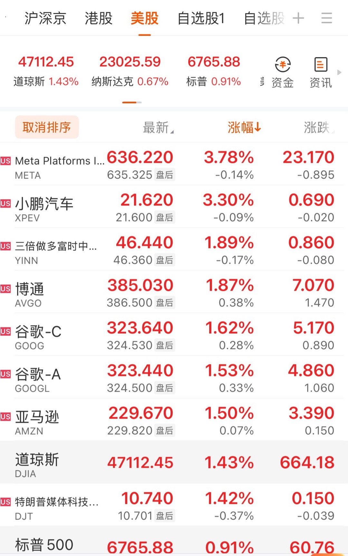Toggle the 涨幅 descending sort order

tap(243, 127)
